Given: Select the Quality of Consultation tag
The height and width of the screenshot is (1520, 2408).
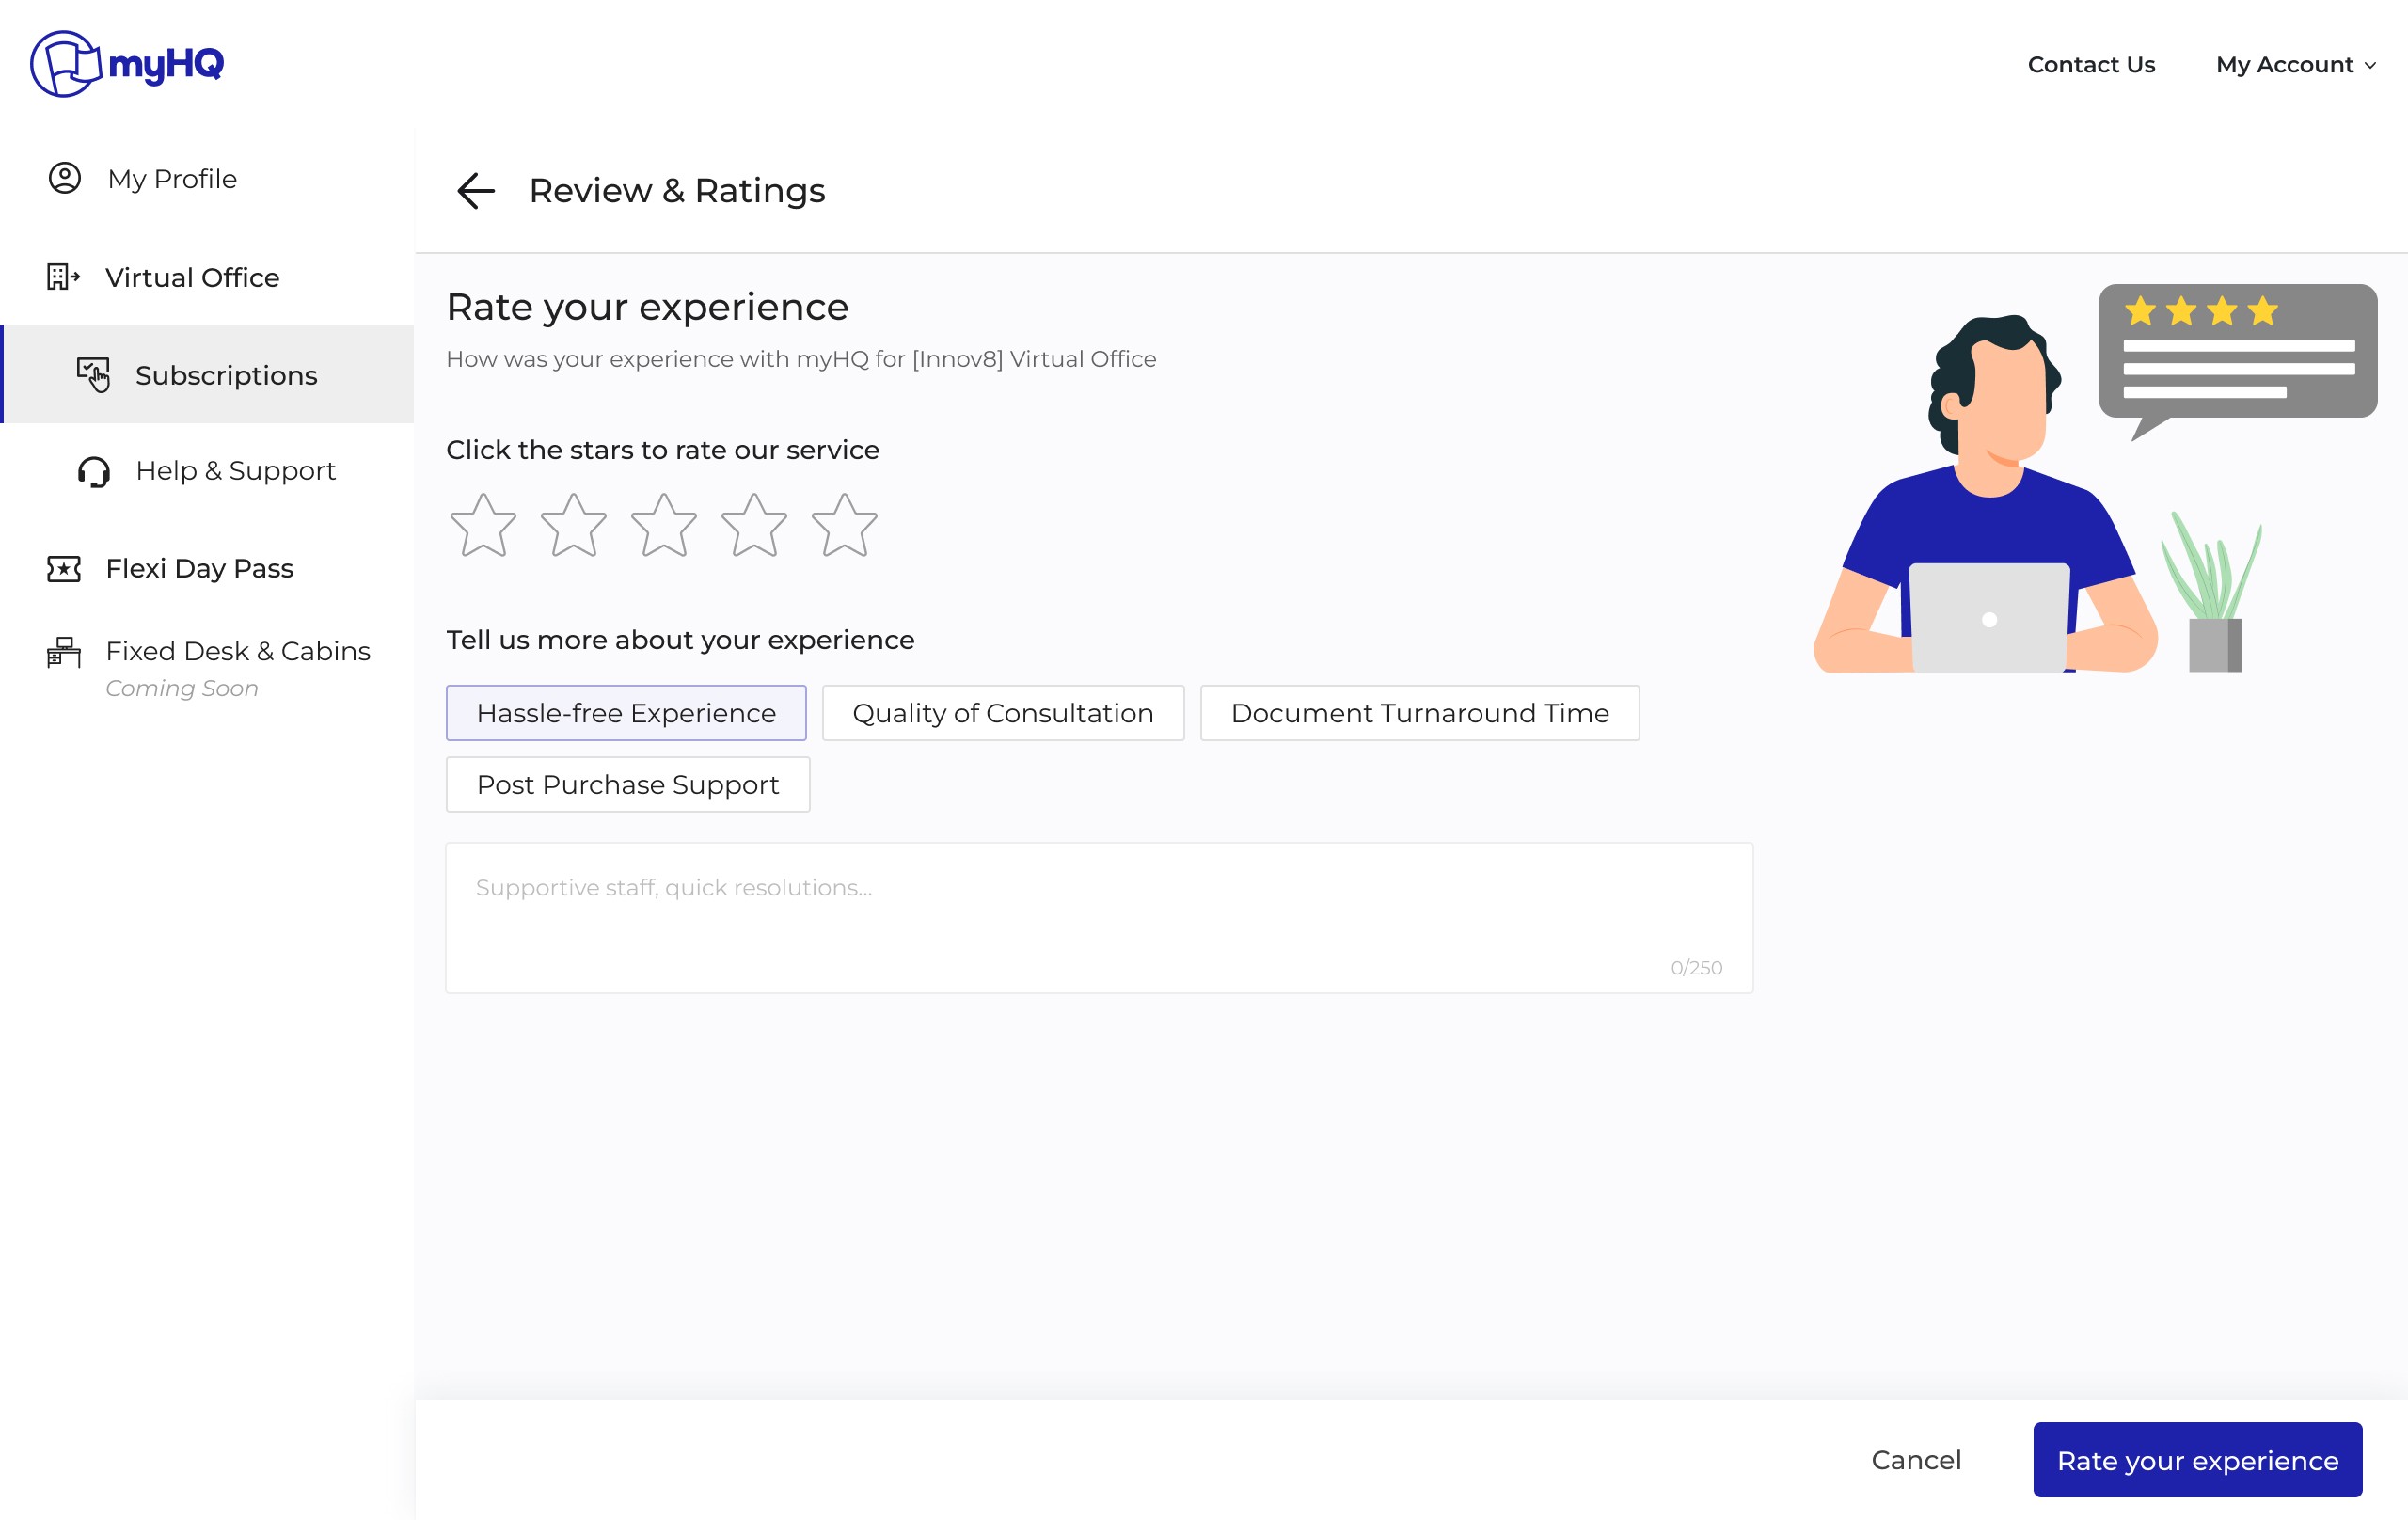Looking at the screenshot, I should tap(1002, 713).
